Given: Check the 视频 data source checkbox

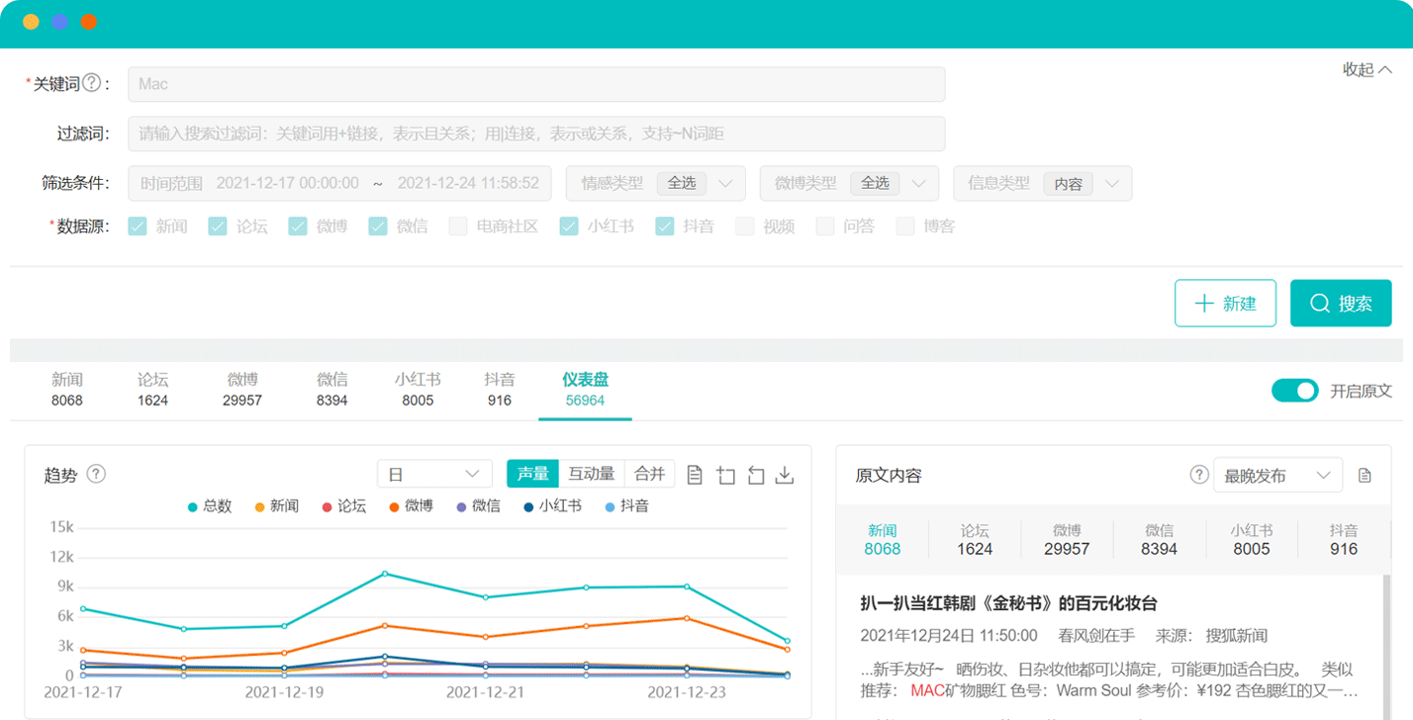Looking at the screenshot, I should pos(745,226).
